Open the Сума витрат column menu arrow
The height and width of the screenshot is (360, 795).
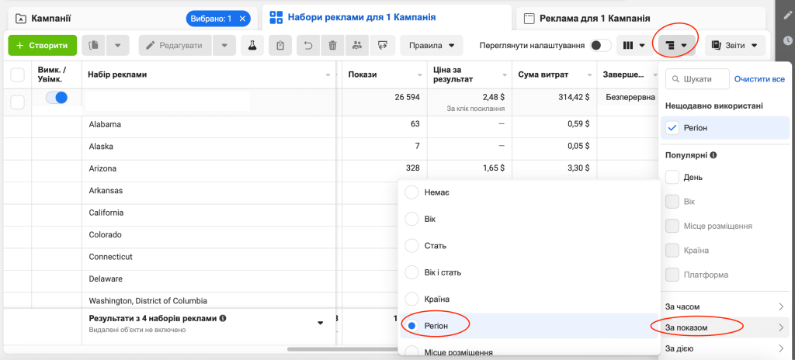click(x=590, y=75)
